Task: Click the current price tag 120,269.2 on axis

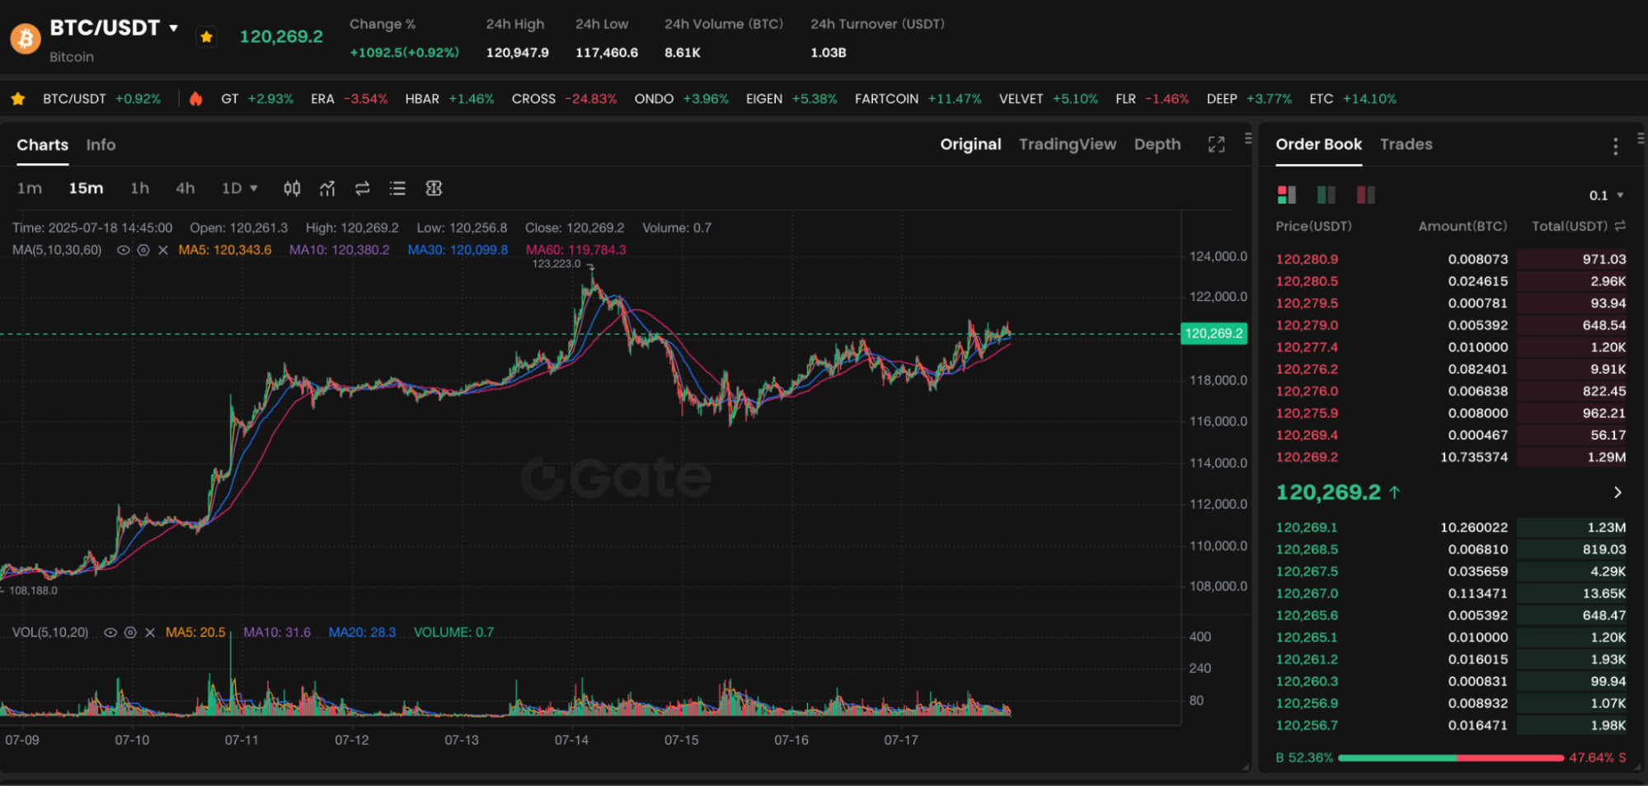Action: pos(1214,333)
